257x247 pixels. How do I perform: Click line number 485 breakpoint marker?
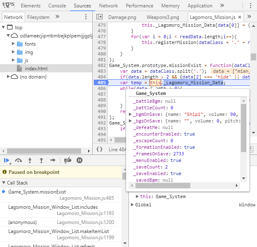(x=101, y=83)
